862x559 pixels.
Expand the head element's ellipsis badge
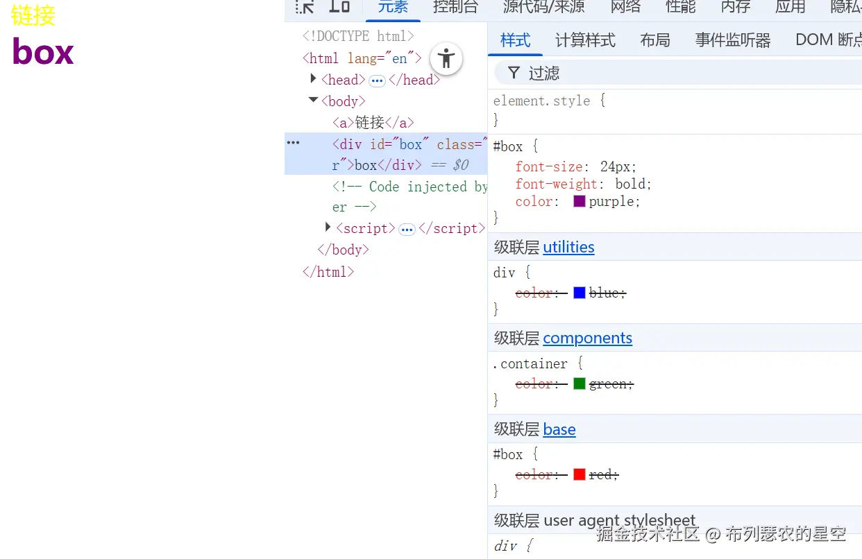377,80
